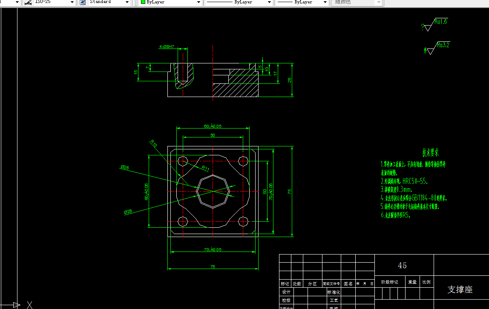Open the Standard table style dropdown
Screen dimensions: 489x309
127,2
